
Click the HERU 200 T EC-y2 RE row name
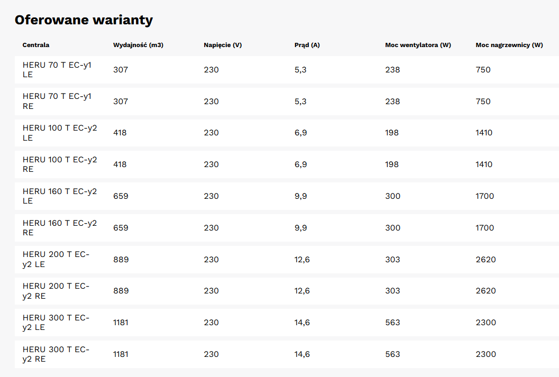tap(56, 291)
